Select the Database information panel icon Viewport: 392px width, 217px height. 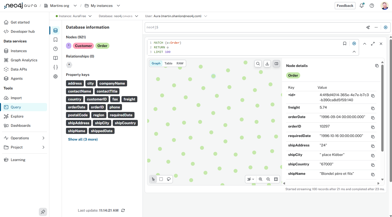click(55, 30)
